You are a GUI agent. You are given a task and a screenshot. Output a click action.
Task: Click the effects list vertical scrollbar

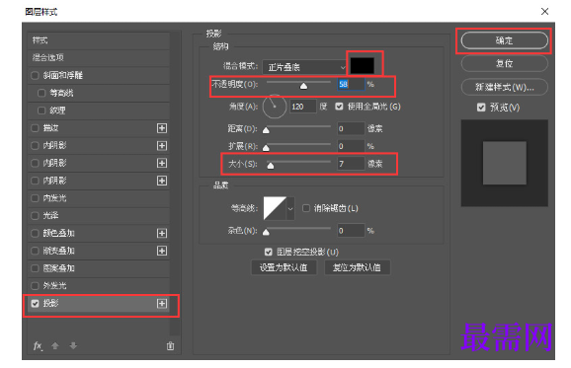point(175,184)
